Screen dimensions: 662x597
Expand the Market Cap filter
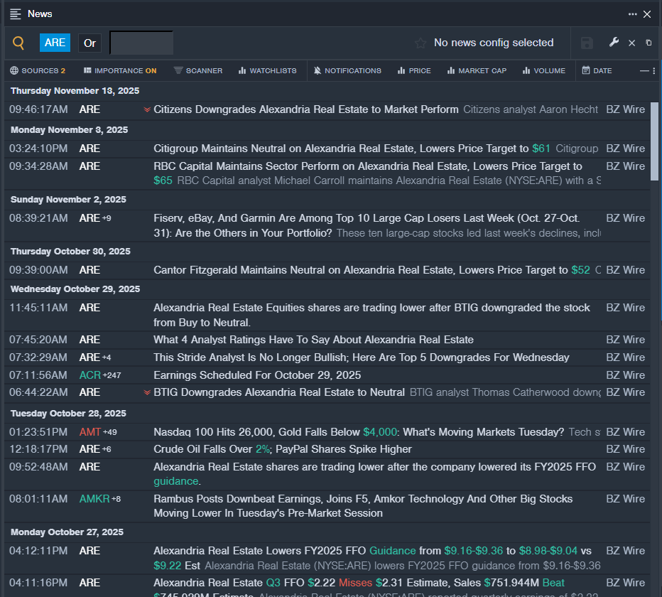(477, 70)
